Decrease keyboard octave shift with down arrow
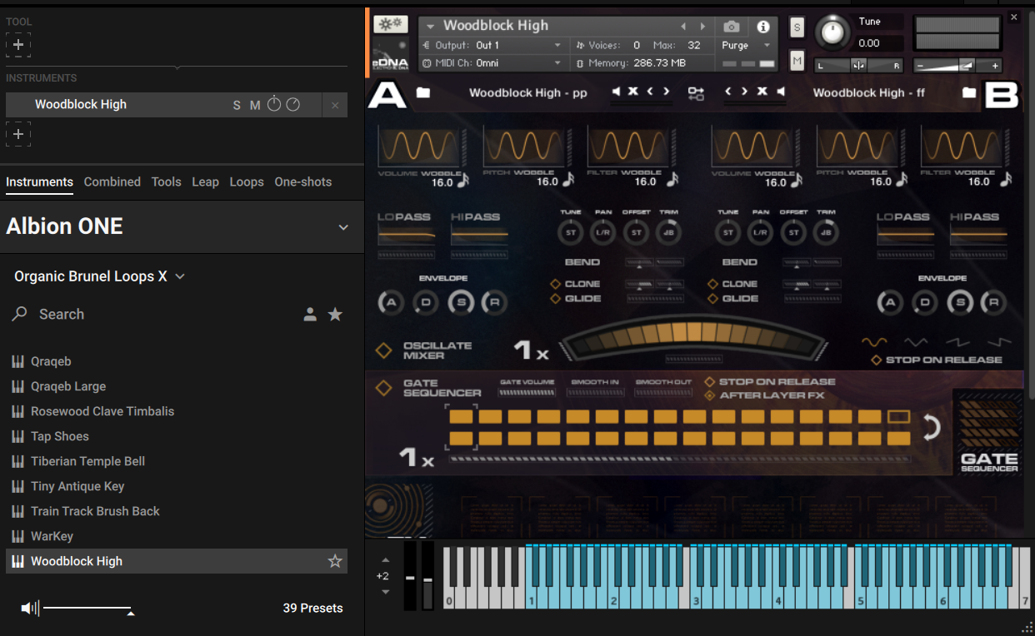This screenshot has height=636, width=1035. pos(385,592)
